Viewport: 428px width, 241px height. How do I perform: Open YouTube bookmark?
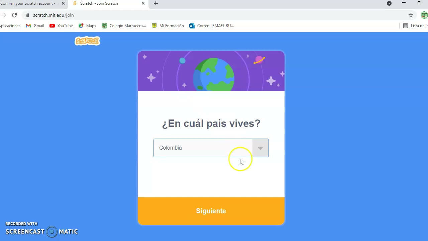[x=61, y=26]
